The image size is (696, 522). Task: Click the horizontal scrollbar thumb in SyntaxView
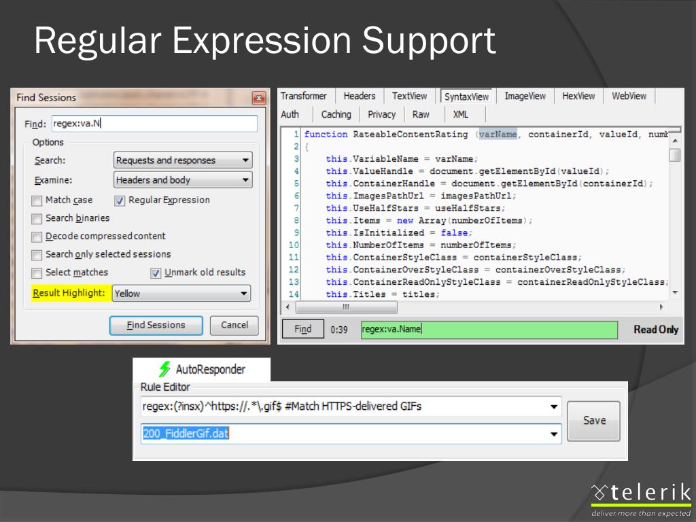pos(346,307)
